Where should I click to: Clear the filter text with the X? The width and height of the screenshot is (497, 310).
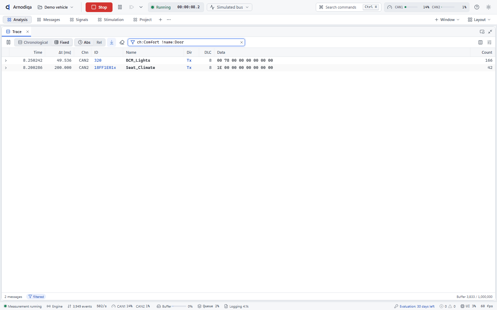tap(242, 42)
